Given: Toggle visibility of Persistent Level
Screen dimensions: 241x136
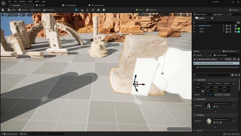Looking at the screenshot, I should pos(194,26).
